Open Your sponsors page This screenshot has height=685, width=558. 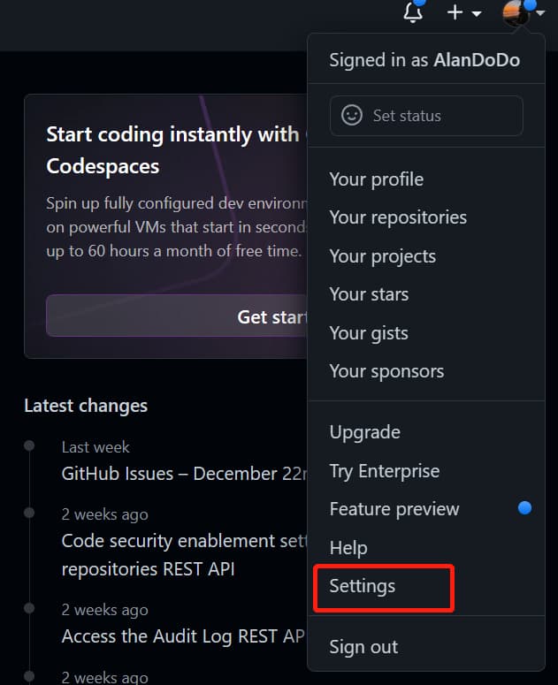tap(386, 371)
